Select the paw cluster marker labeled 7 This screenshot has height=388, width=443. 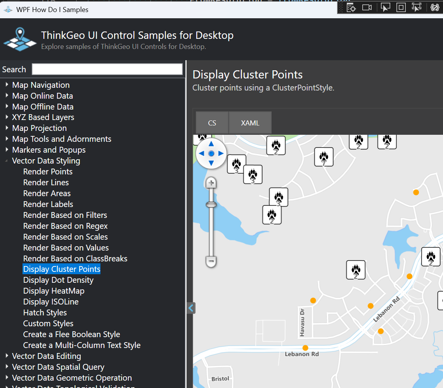(324, 157)
